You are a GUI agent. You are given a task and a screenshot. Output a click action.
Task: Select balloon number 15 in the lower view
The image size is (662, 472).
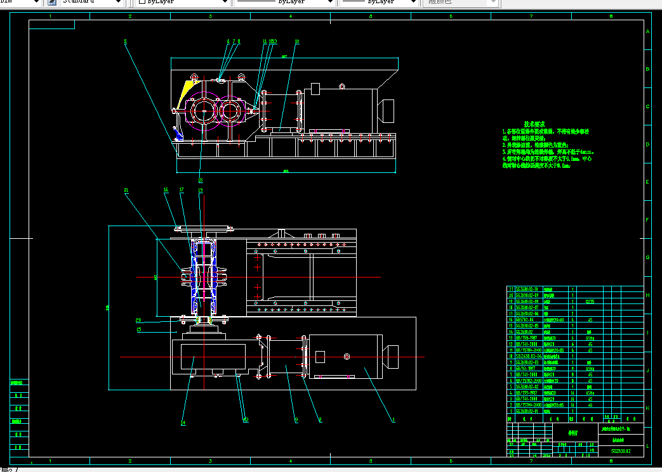coord(139,329)
